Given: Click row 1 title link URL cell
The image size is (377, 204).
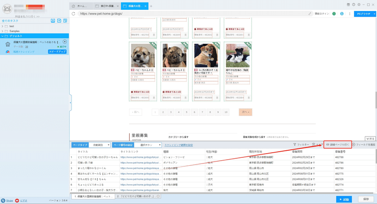Looking at the screenshot, I should (140, 157).
